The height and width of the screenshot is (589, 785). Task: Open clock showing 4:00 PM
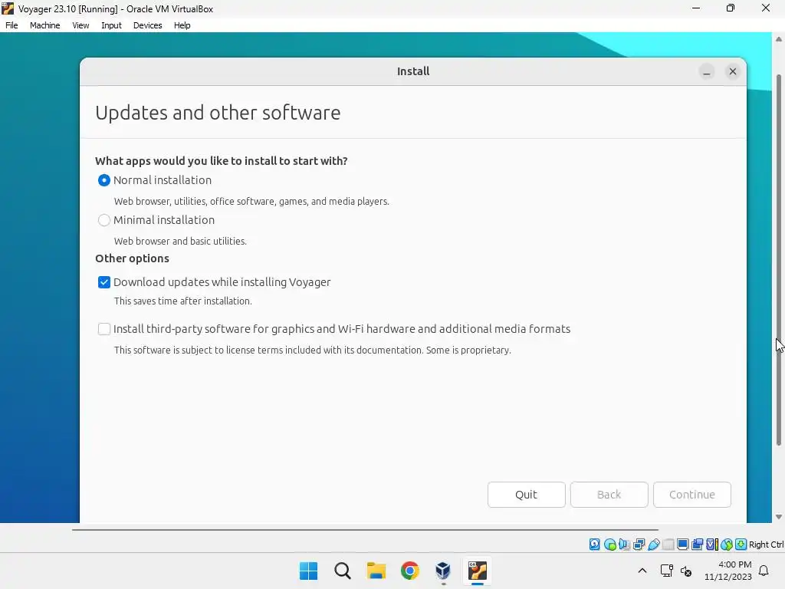tap(728, 571)
